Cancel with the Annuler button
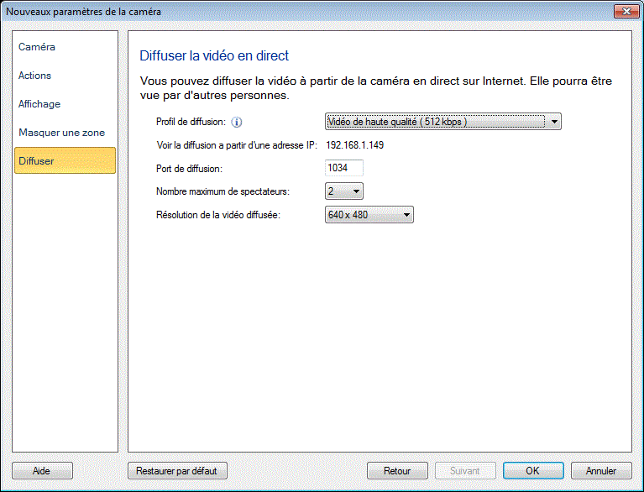The width and height of the screenshot is (644, 492). coord(600,471)
